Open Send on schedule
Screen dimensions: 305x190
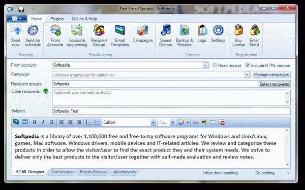tap(33, 35)
